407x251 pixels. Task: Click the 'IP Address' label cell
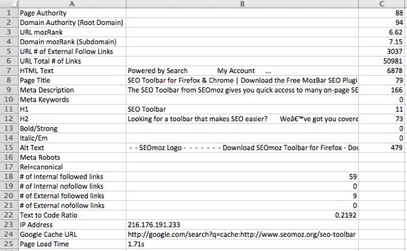(72, 225)
